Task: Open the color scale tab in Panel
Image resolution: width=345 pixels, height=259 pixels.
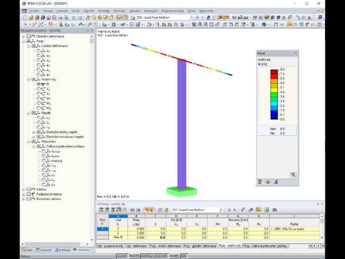Action: tap(260, 182)
